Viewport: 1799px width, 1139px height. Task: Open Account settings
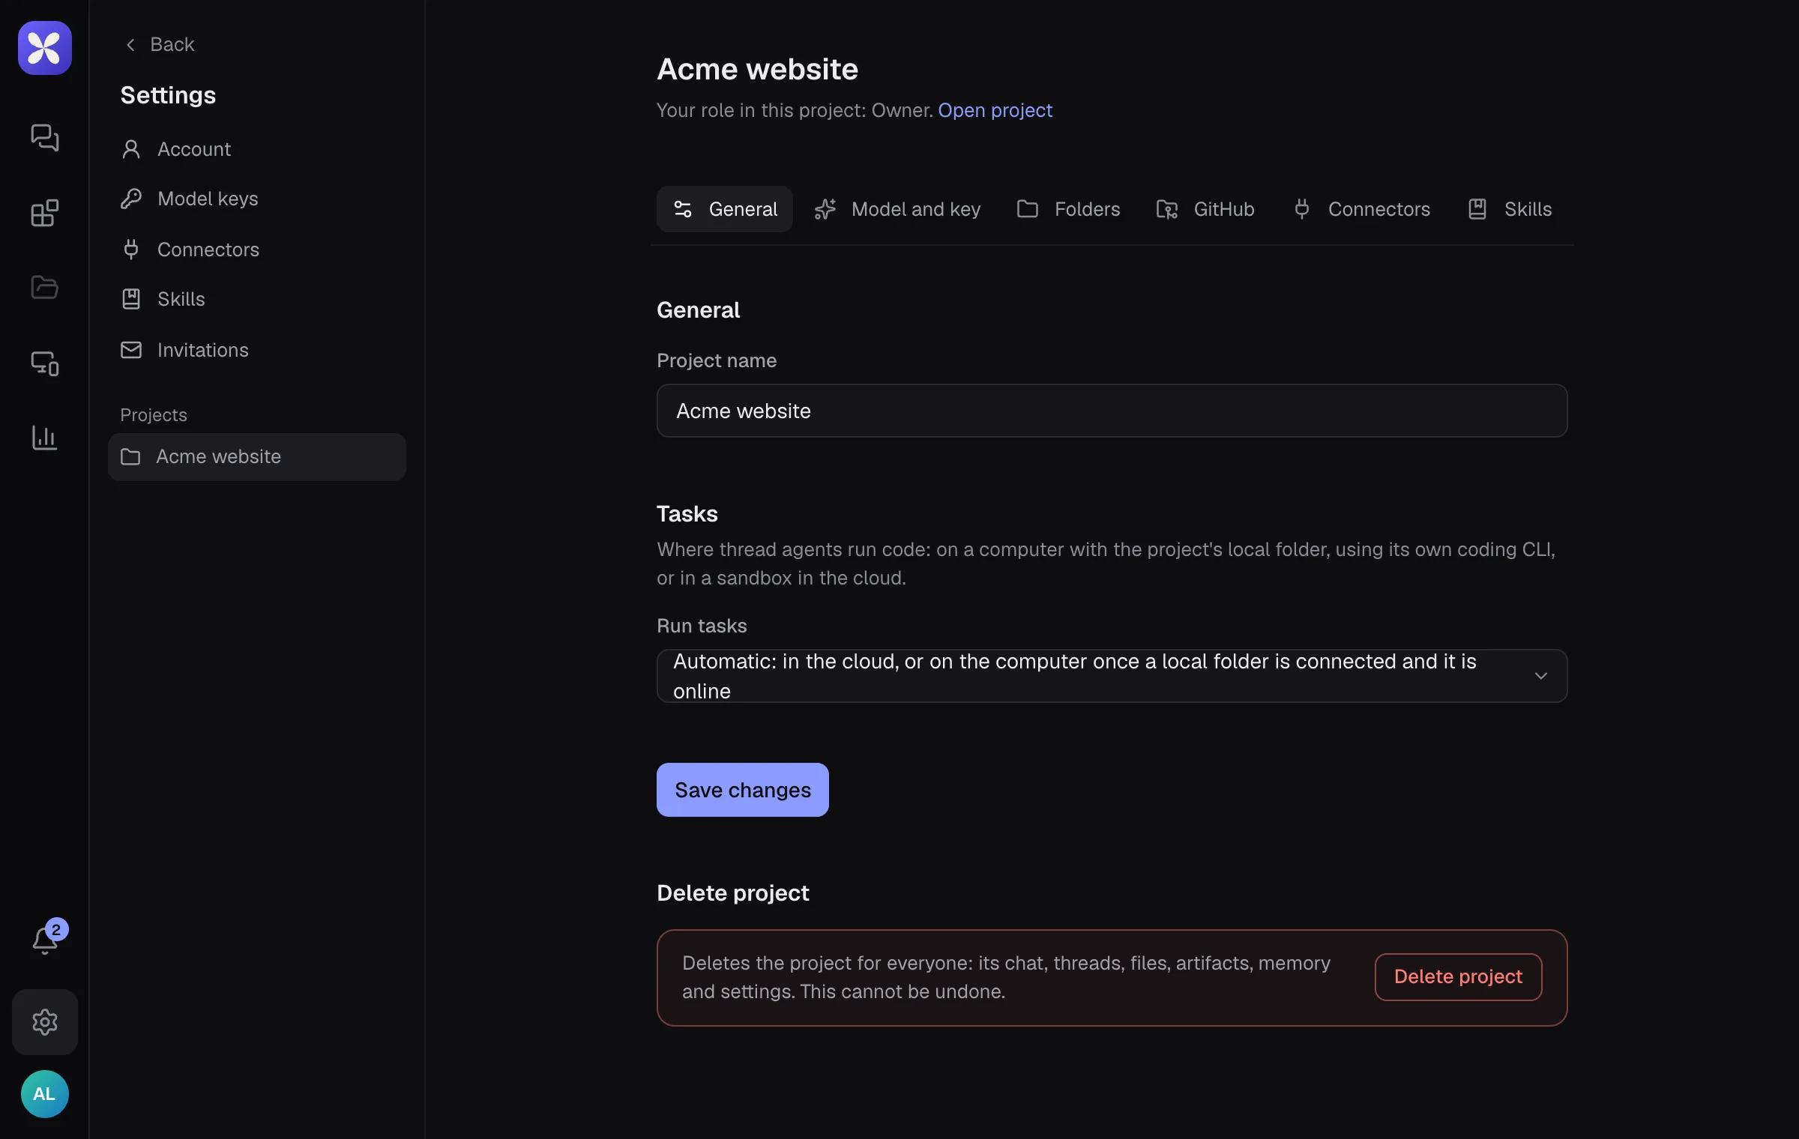tap(257, 149)
